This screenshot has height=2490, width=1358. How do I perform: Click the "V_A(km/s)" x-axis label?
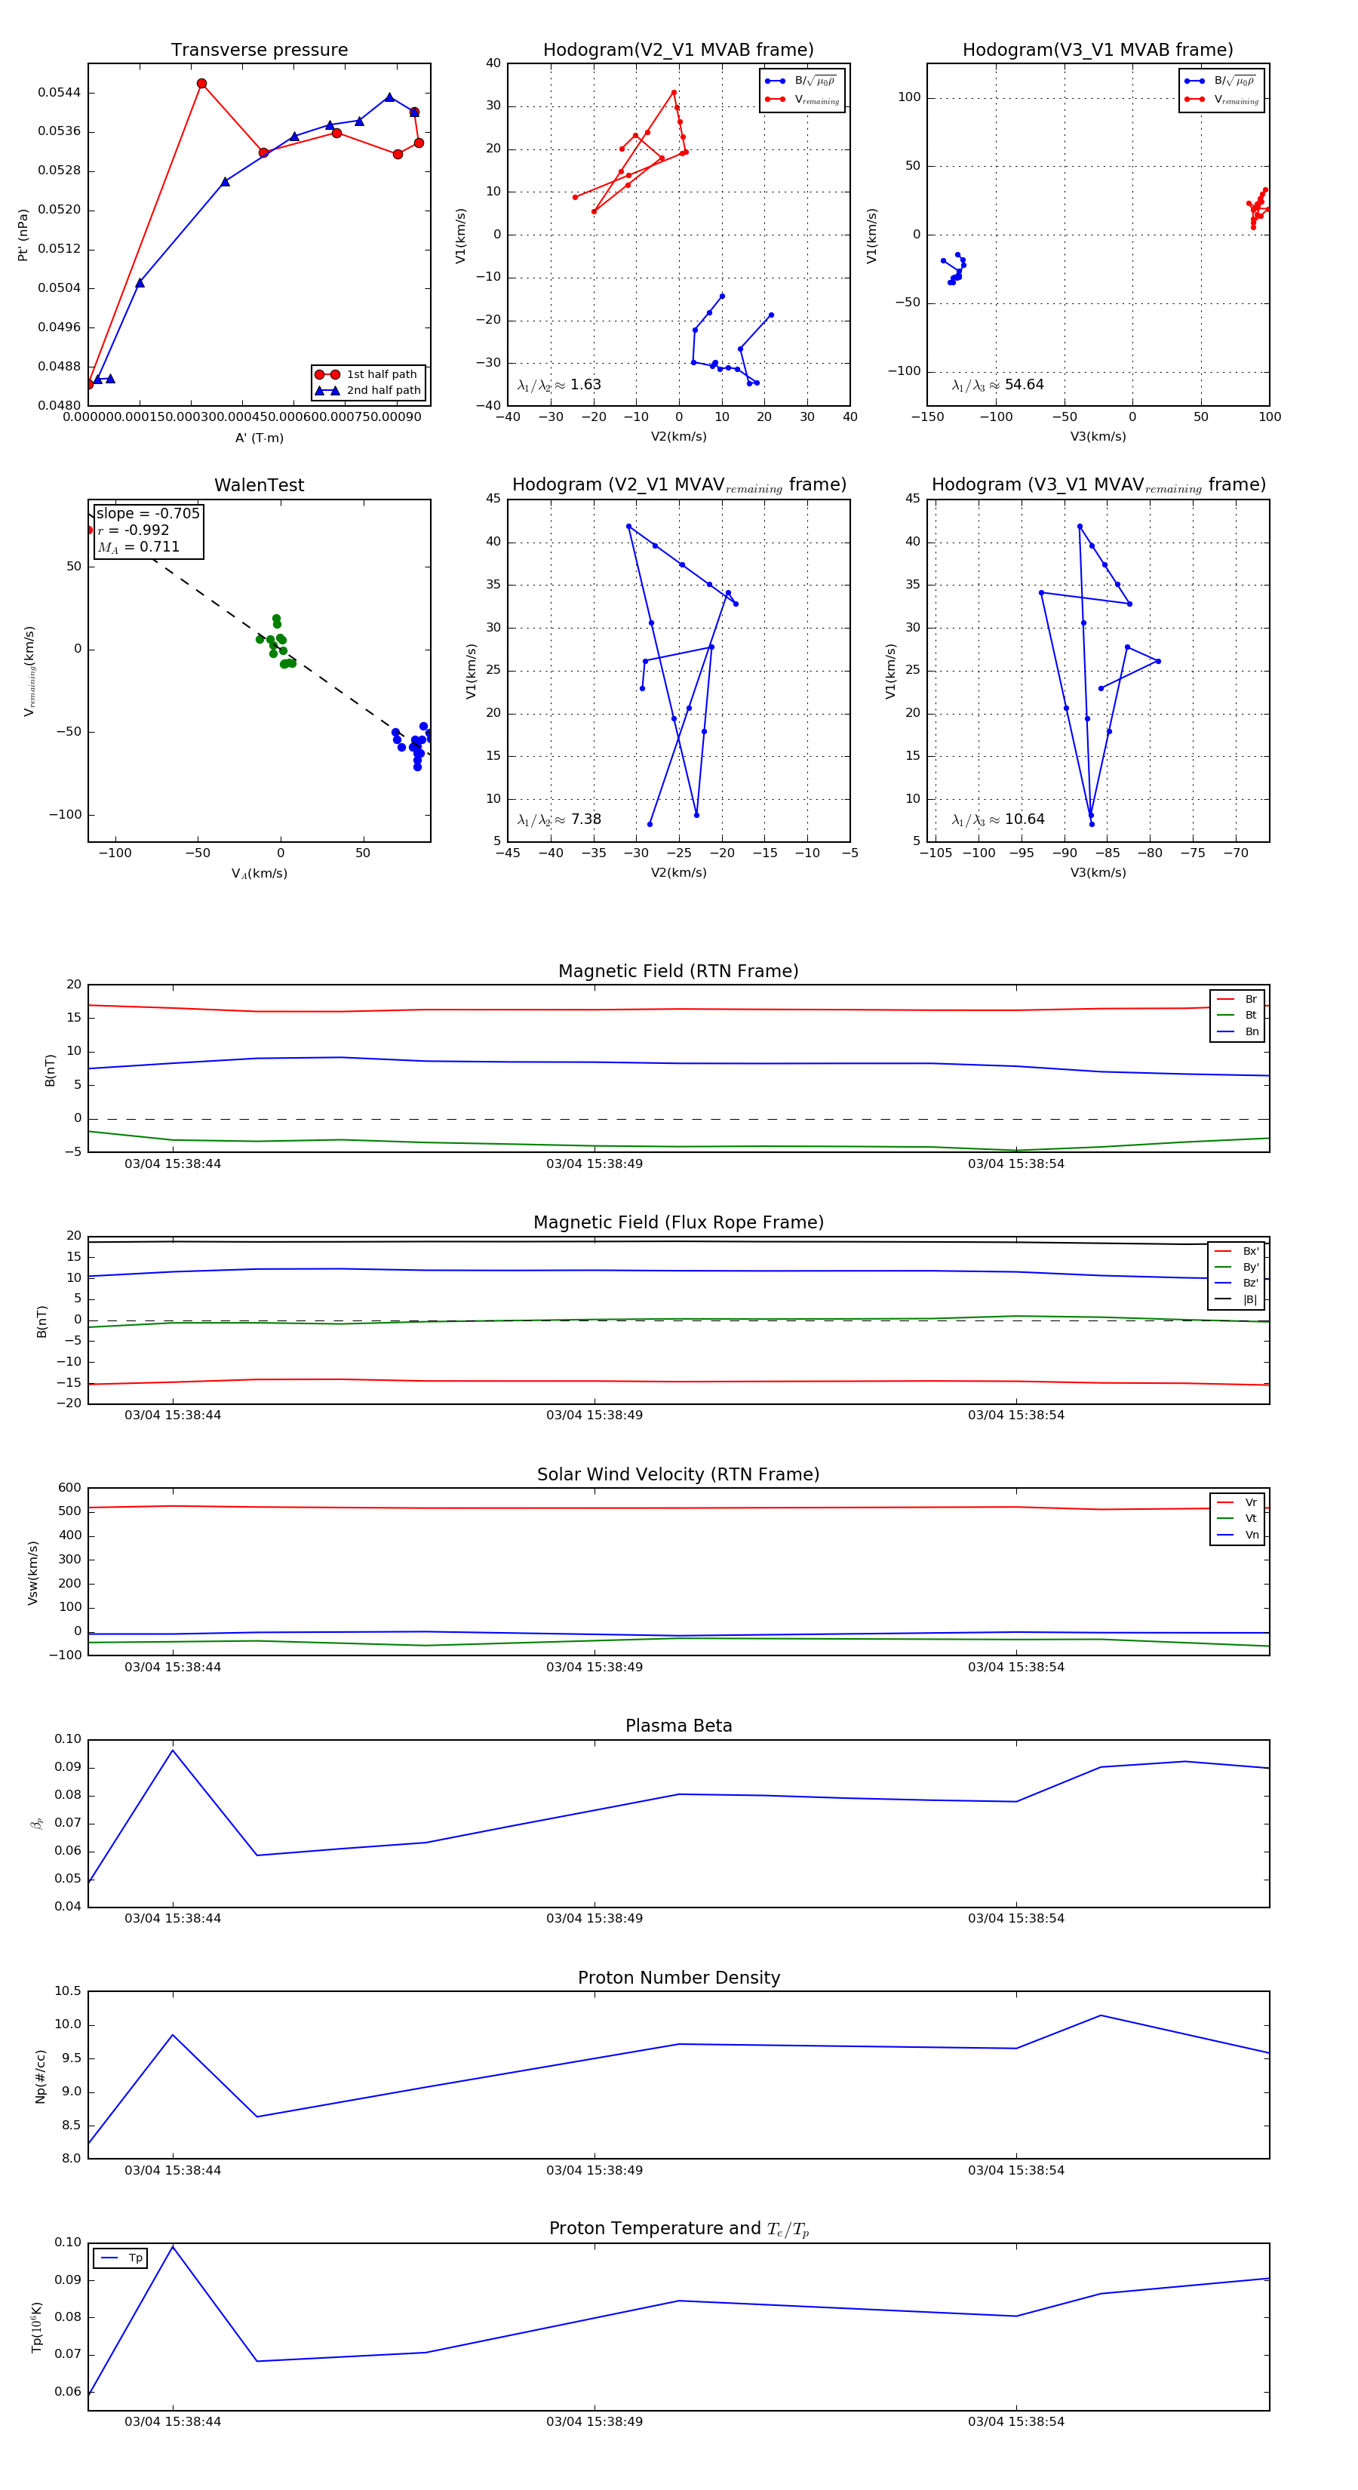pyautogui.click(x=259, y=874)
